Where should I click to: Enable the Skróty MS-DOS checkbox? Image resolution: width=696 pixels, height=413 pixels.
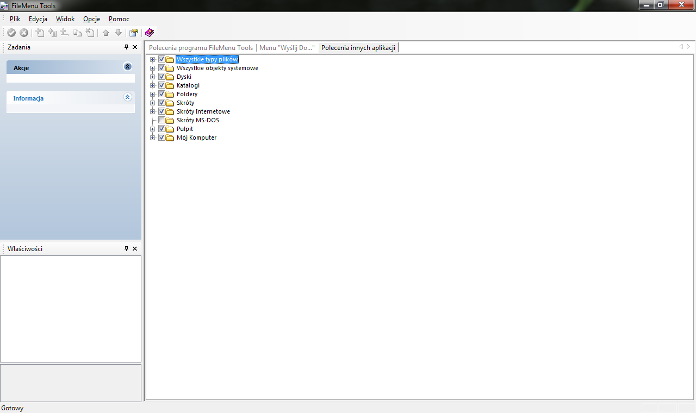(x=161, y=120)
